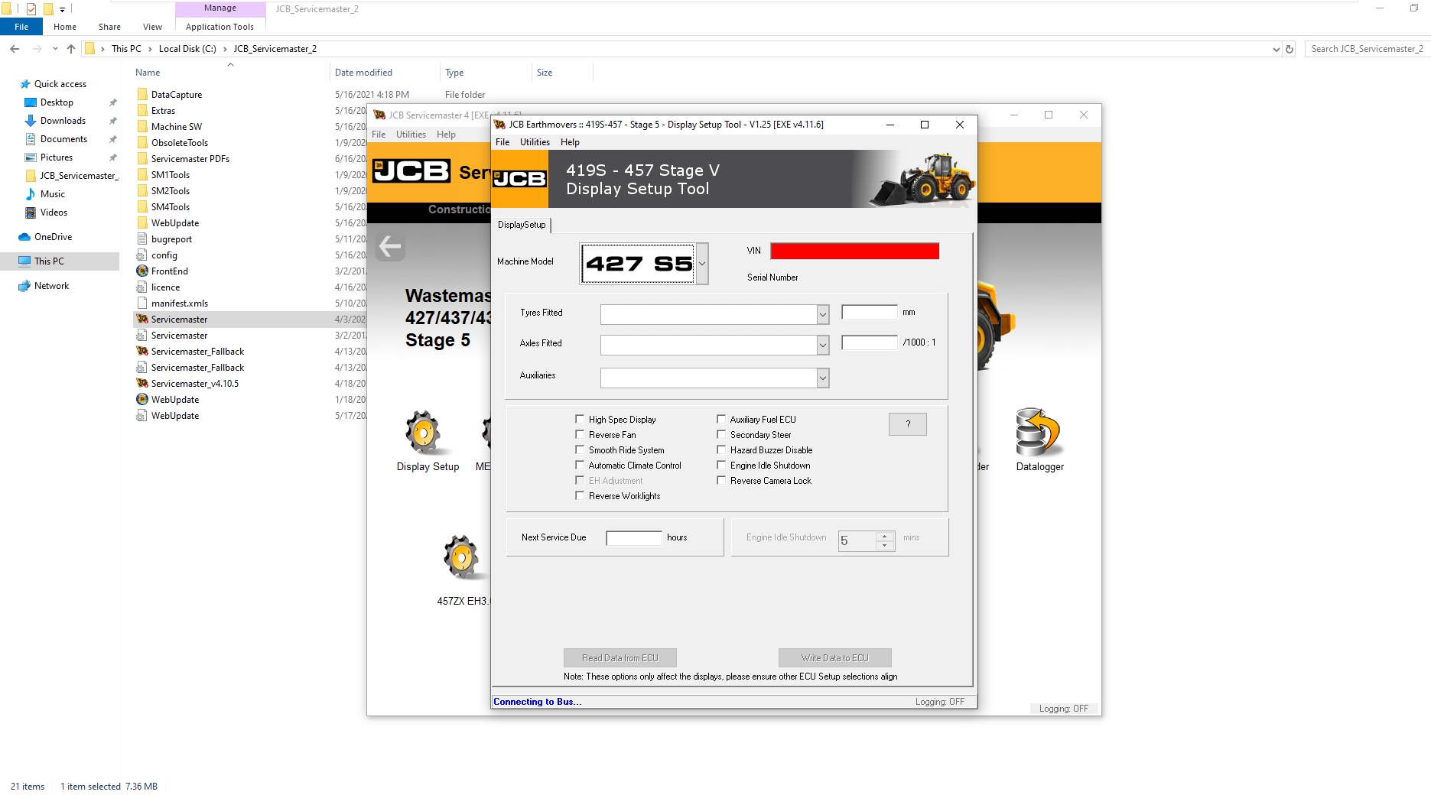Increase Engine Idle Shutdown minutes with up arrow
The height and width of the screenshot is (795, 1431).
(886, 536)
